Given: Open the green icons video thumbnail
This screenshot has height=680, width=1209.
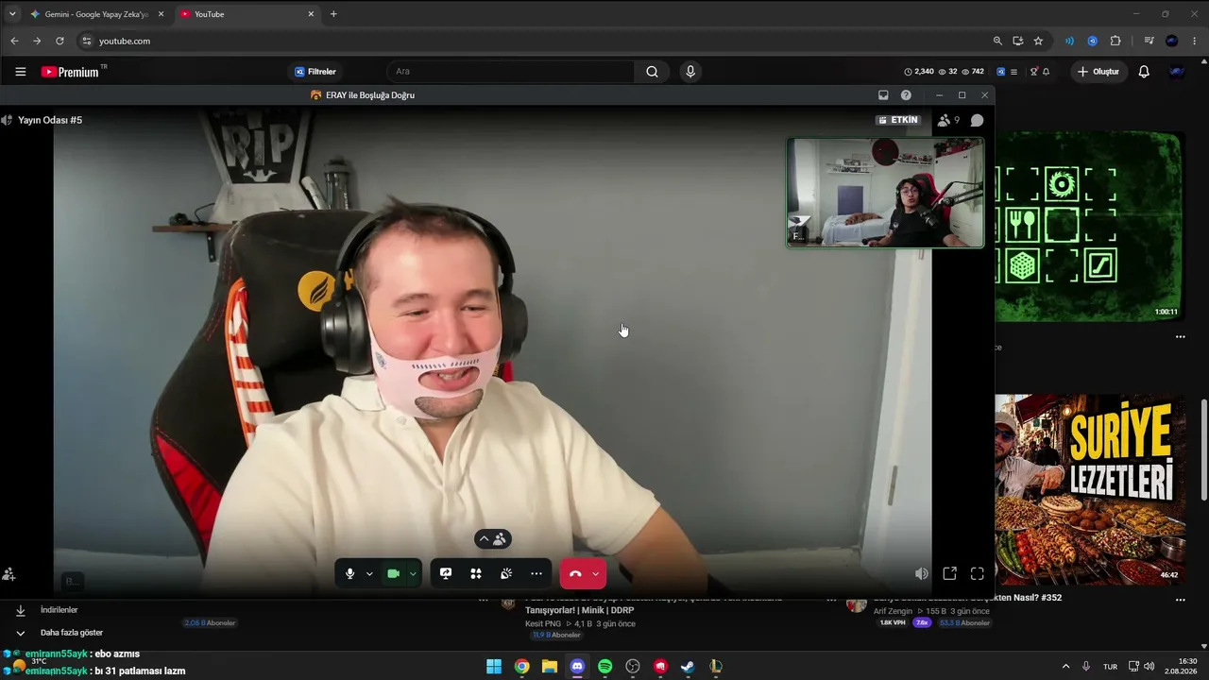Looking at the screenshot, I should 1089,226.
